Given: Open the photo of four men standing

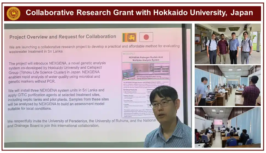Looking at the screenshot, I should pyautogui.click(x=228, y=44).
